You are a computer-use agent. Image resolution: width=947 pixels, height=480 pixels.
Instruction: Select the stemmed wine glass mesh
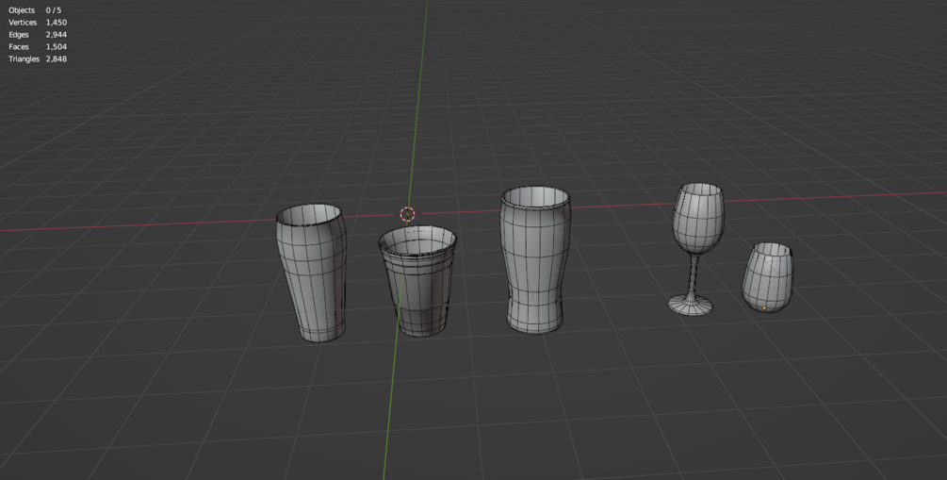pyautogui.click(x=696, y=248)
